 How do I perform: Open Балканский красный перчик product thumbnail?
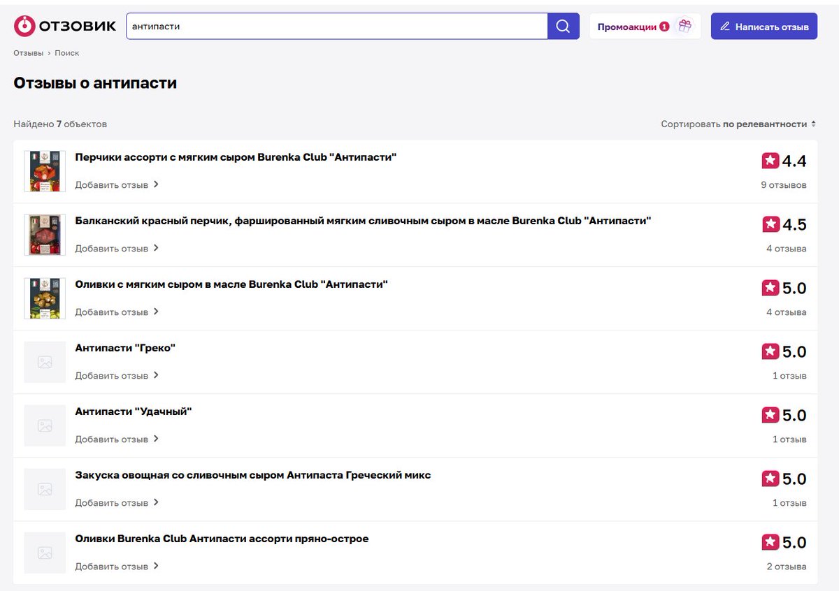(45, 235)
